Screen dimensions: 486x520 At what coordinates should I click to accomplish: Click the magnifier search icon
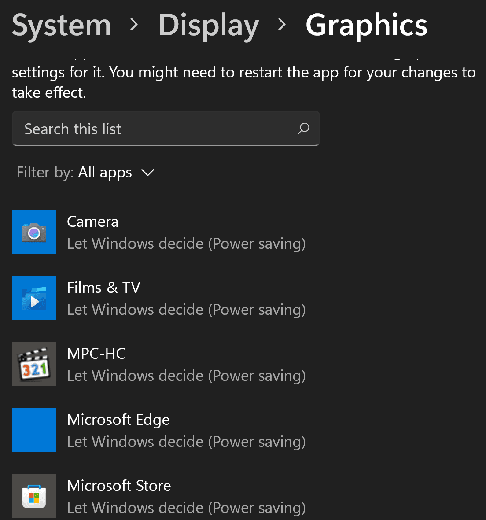point(303,129)
